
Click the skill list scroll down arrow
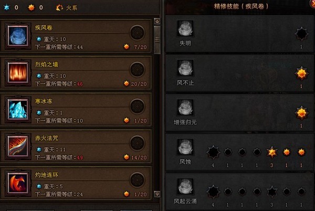click(x=157, y=194)
